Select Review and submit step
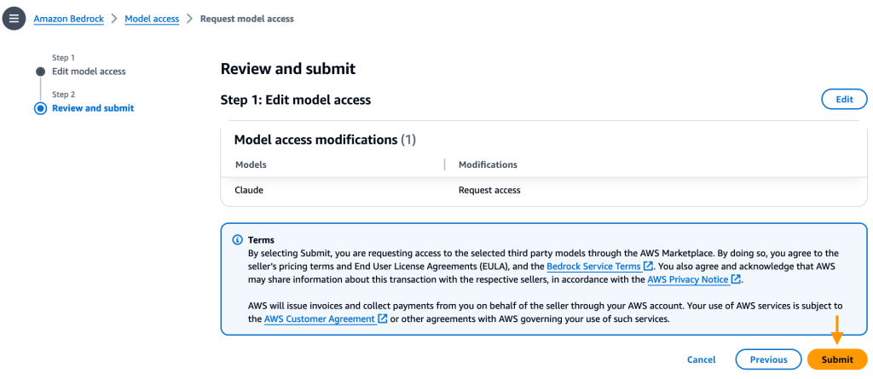The width and height of the screenshot is (873, 379). [93, 108]
